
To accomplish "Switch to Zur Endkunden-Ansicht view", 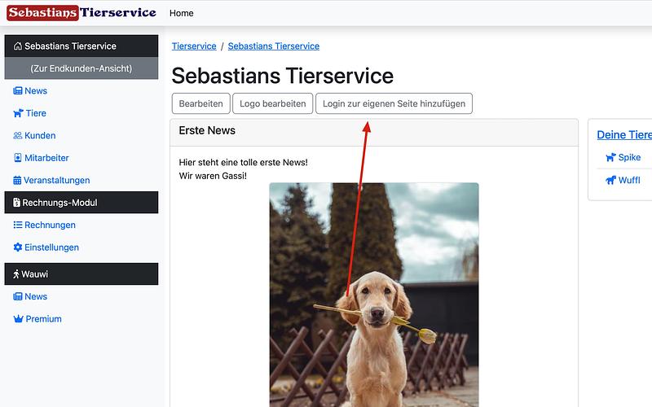I will (x=81, y=68).
